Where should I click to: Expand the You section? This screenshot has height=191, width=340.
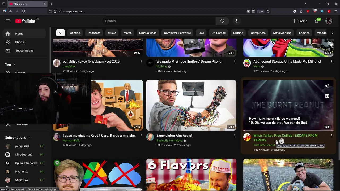10,64
